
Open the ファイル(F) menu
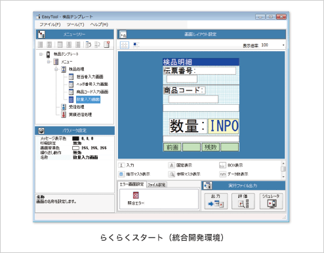click(50, 24)
